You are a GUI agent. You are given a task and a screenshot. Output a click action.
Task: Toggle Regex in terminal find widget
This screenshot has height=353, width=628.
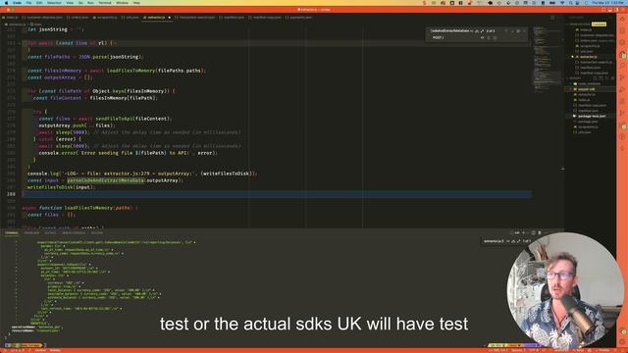519,241
